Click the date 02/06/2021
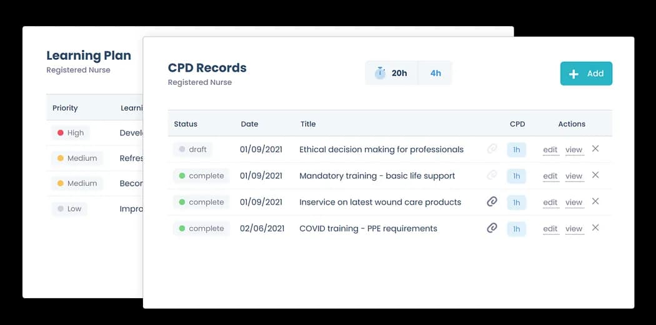The image size is (656, 325). (262, 228)
